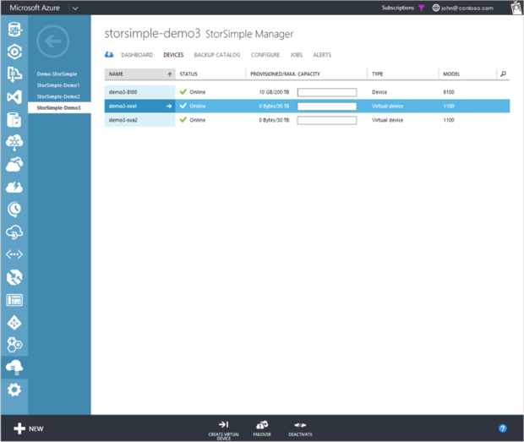Click the demo3-sva2 Virtual device type
The image size is (524, 442).
[x=388, y=120]
